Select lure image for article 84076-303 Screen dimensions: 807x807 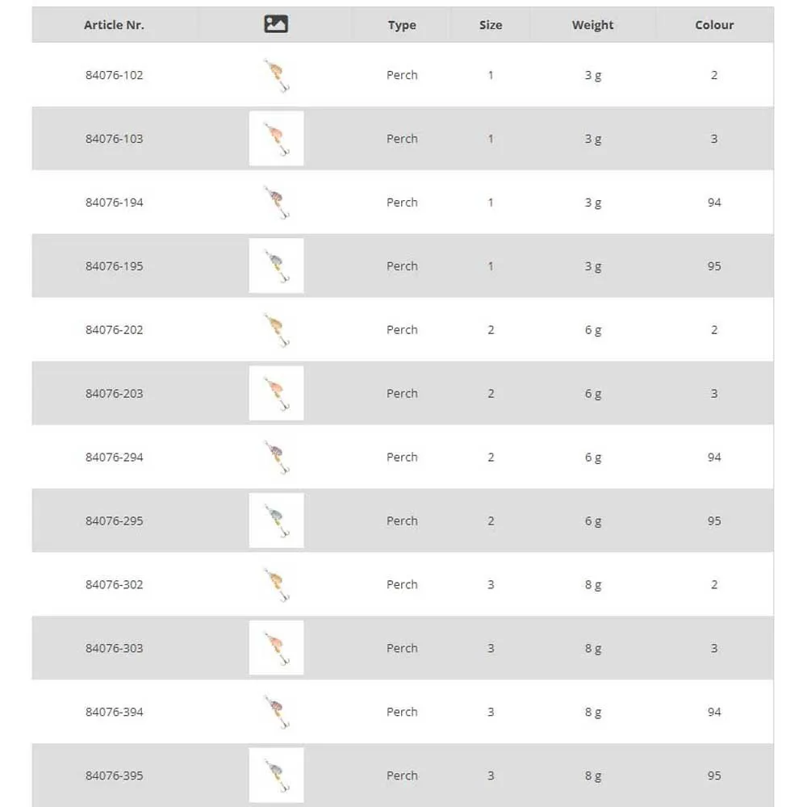point(276,648)
